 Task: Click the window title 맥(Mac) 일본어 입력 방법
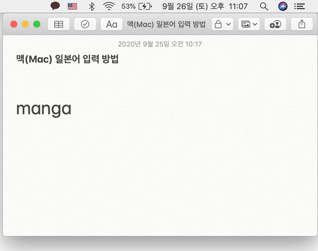click(166, 24)
